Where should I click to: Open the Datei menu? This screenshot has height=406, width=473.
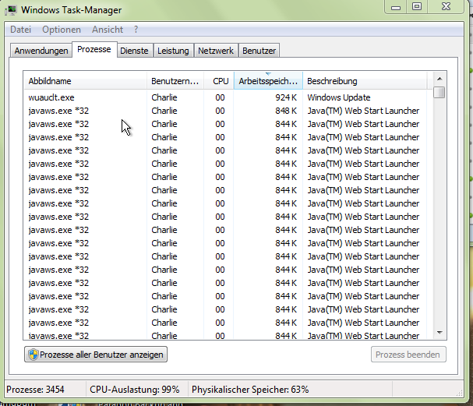coord(20,30)
